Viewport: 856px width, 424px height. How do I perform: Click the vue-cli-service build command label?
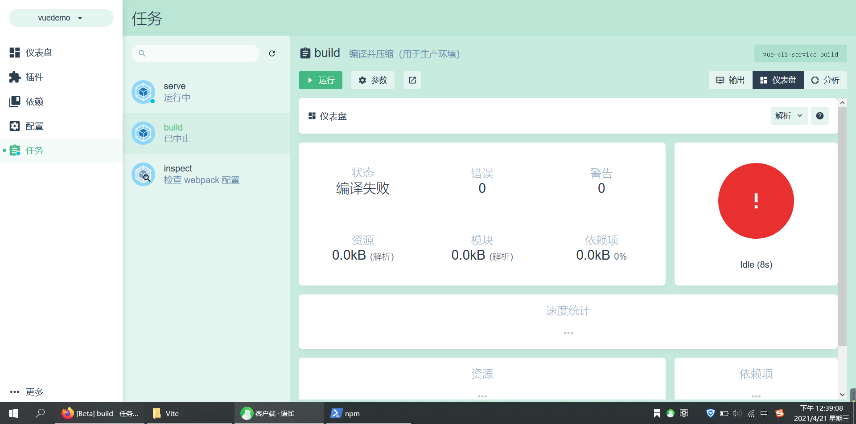pyautogui.click(x=800, y=54)
